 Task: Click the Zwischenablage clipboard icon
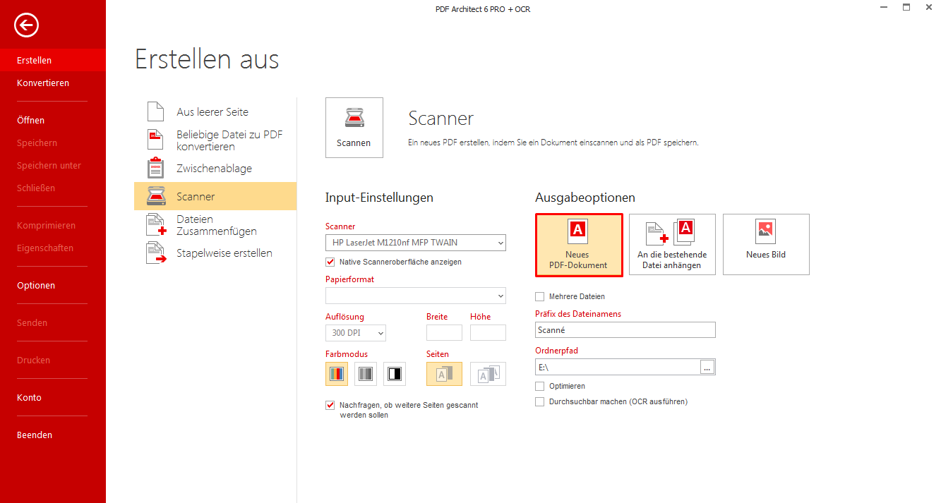[x=155, y=168]
